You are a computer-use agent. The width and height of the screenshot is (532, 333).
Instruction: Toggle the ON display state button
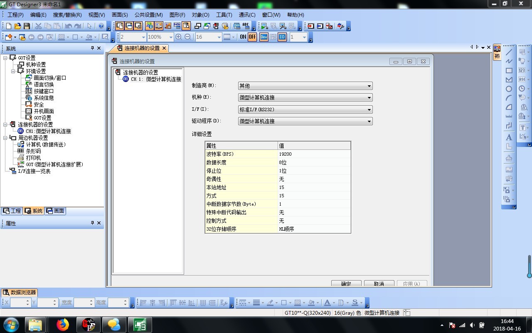(243, 37)
